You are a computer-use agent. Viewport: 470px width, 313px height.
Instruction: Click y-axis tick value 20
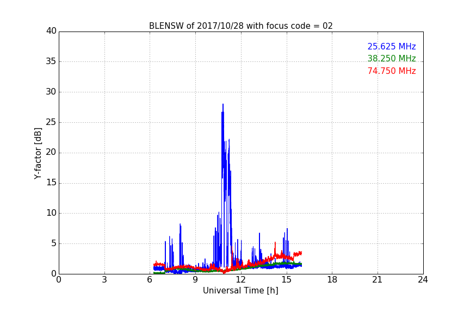51,153
